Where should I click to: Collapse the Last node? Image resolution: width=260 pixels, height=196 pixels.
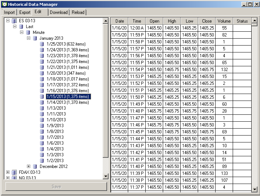pyautogui.click(x=15, y=27)
